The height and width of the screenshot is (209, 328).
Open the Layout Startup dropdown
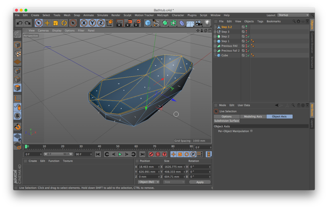coord(293,15)
